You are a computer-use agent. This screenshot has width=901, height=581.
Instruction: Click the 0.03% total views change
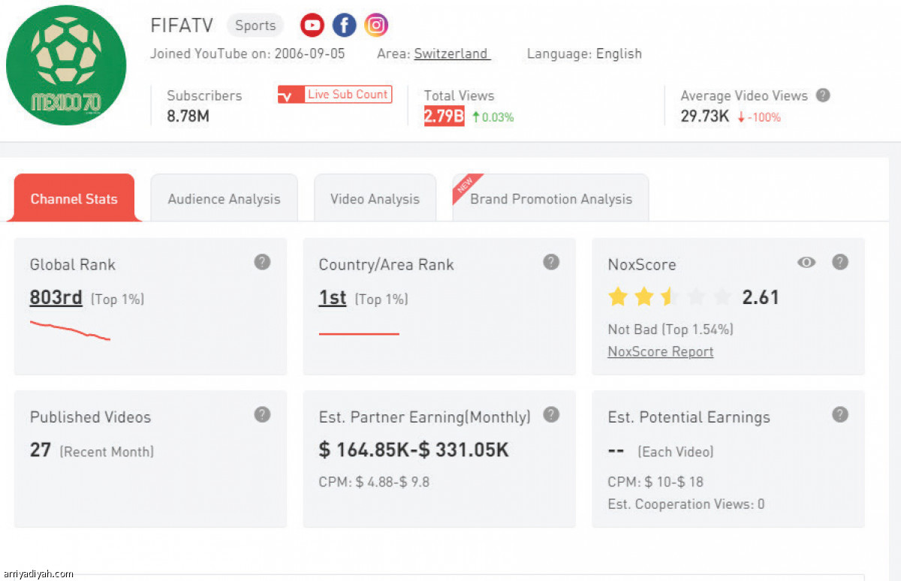(x=493, y=117)
